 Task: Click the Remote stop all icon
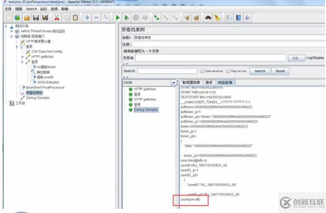pos(166,18)
